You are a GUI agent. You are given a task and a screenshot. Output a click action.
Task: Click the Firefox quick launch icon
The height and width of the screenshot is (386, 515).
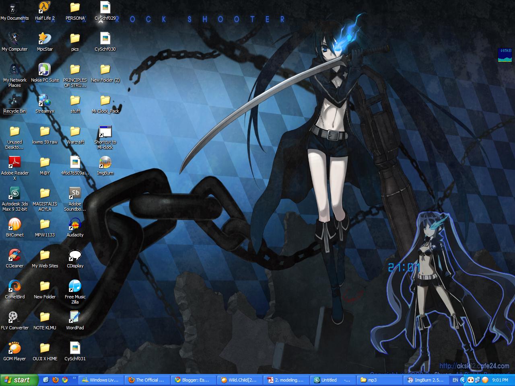[x=56, y=380]
